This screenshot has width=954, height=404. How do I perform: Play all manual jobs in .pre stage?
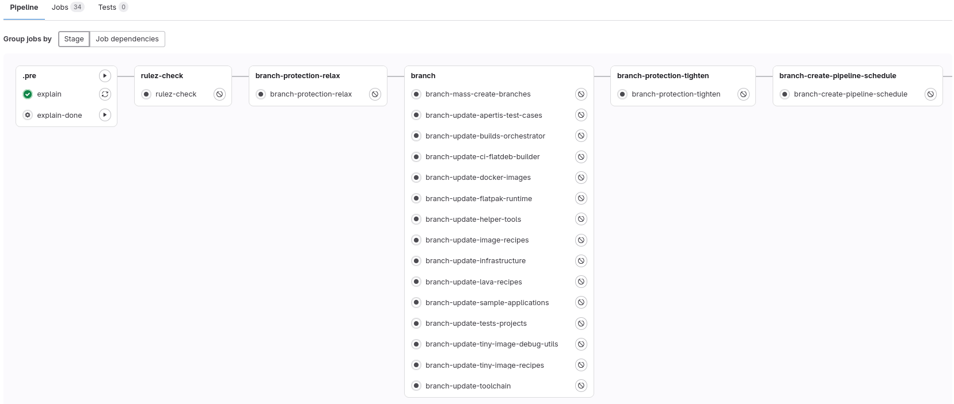coord(105,76)
